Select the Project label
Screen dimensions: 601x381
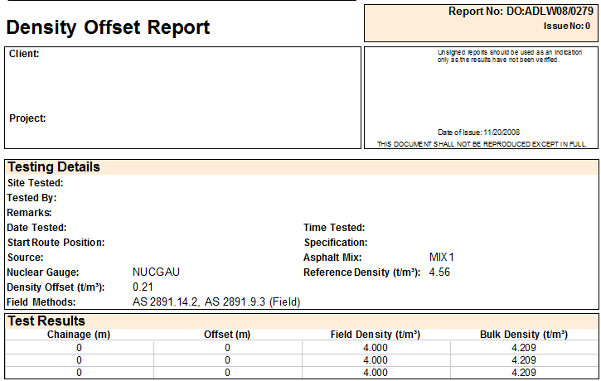click(27, 118)
